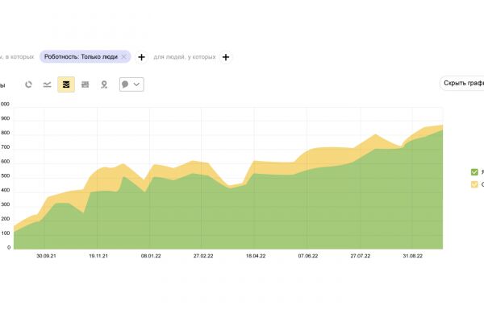Screen dimensions: 484x309
Task: Click the 900 value on the y-axis
Action: [x=6, y=118]
